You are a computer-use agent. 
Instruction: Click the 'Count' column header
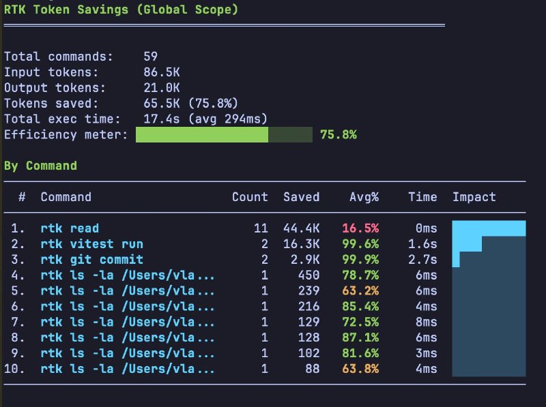point(250,197)
